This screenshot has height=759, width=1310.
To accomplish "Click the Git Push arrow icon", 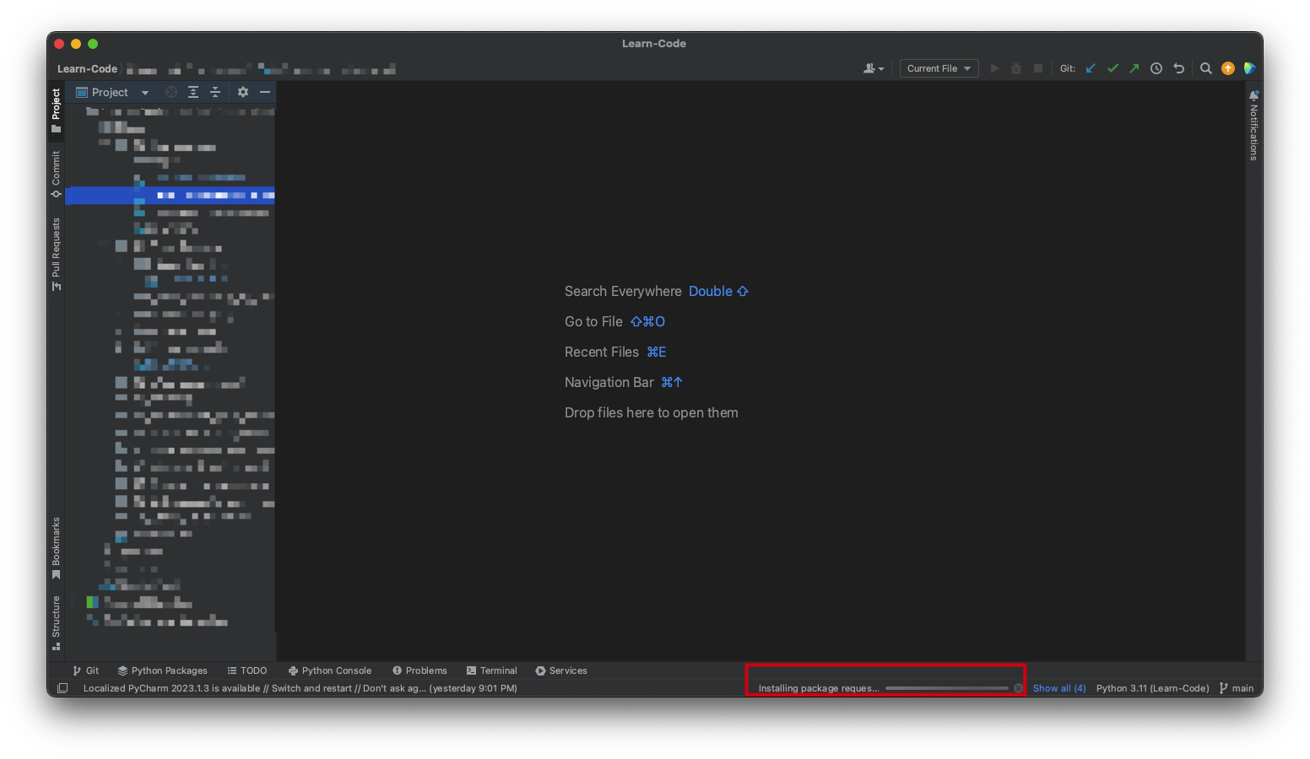I will click(1134, 68).
